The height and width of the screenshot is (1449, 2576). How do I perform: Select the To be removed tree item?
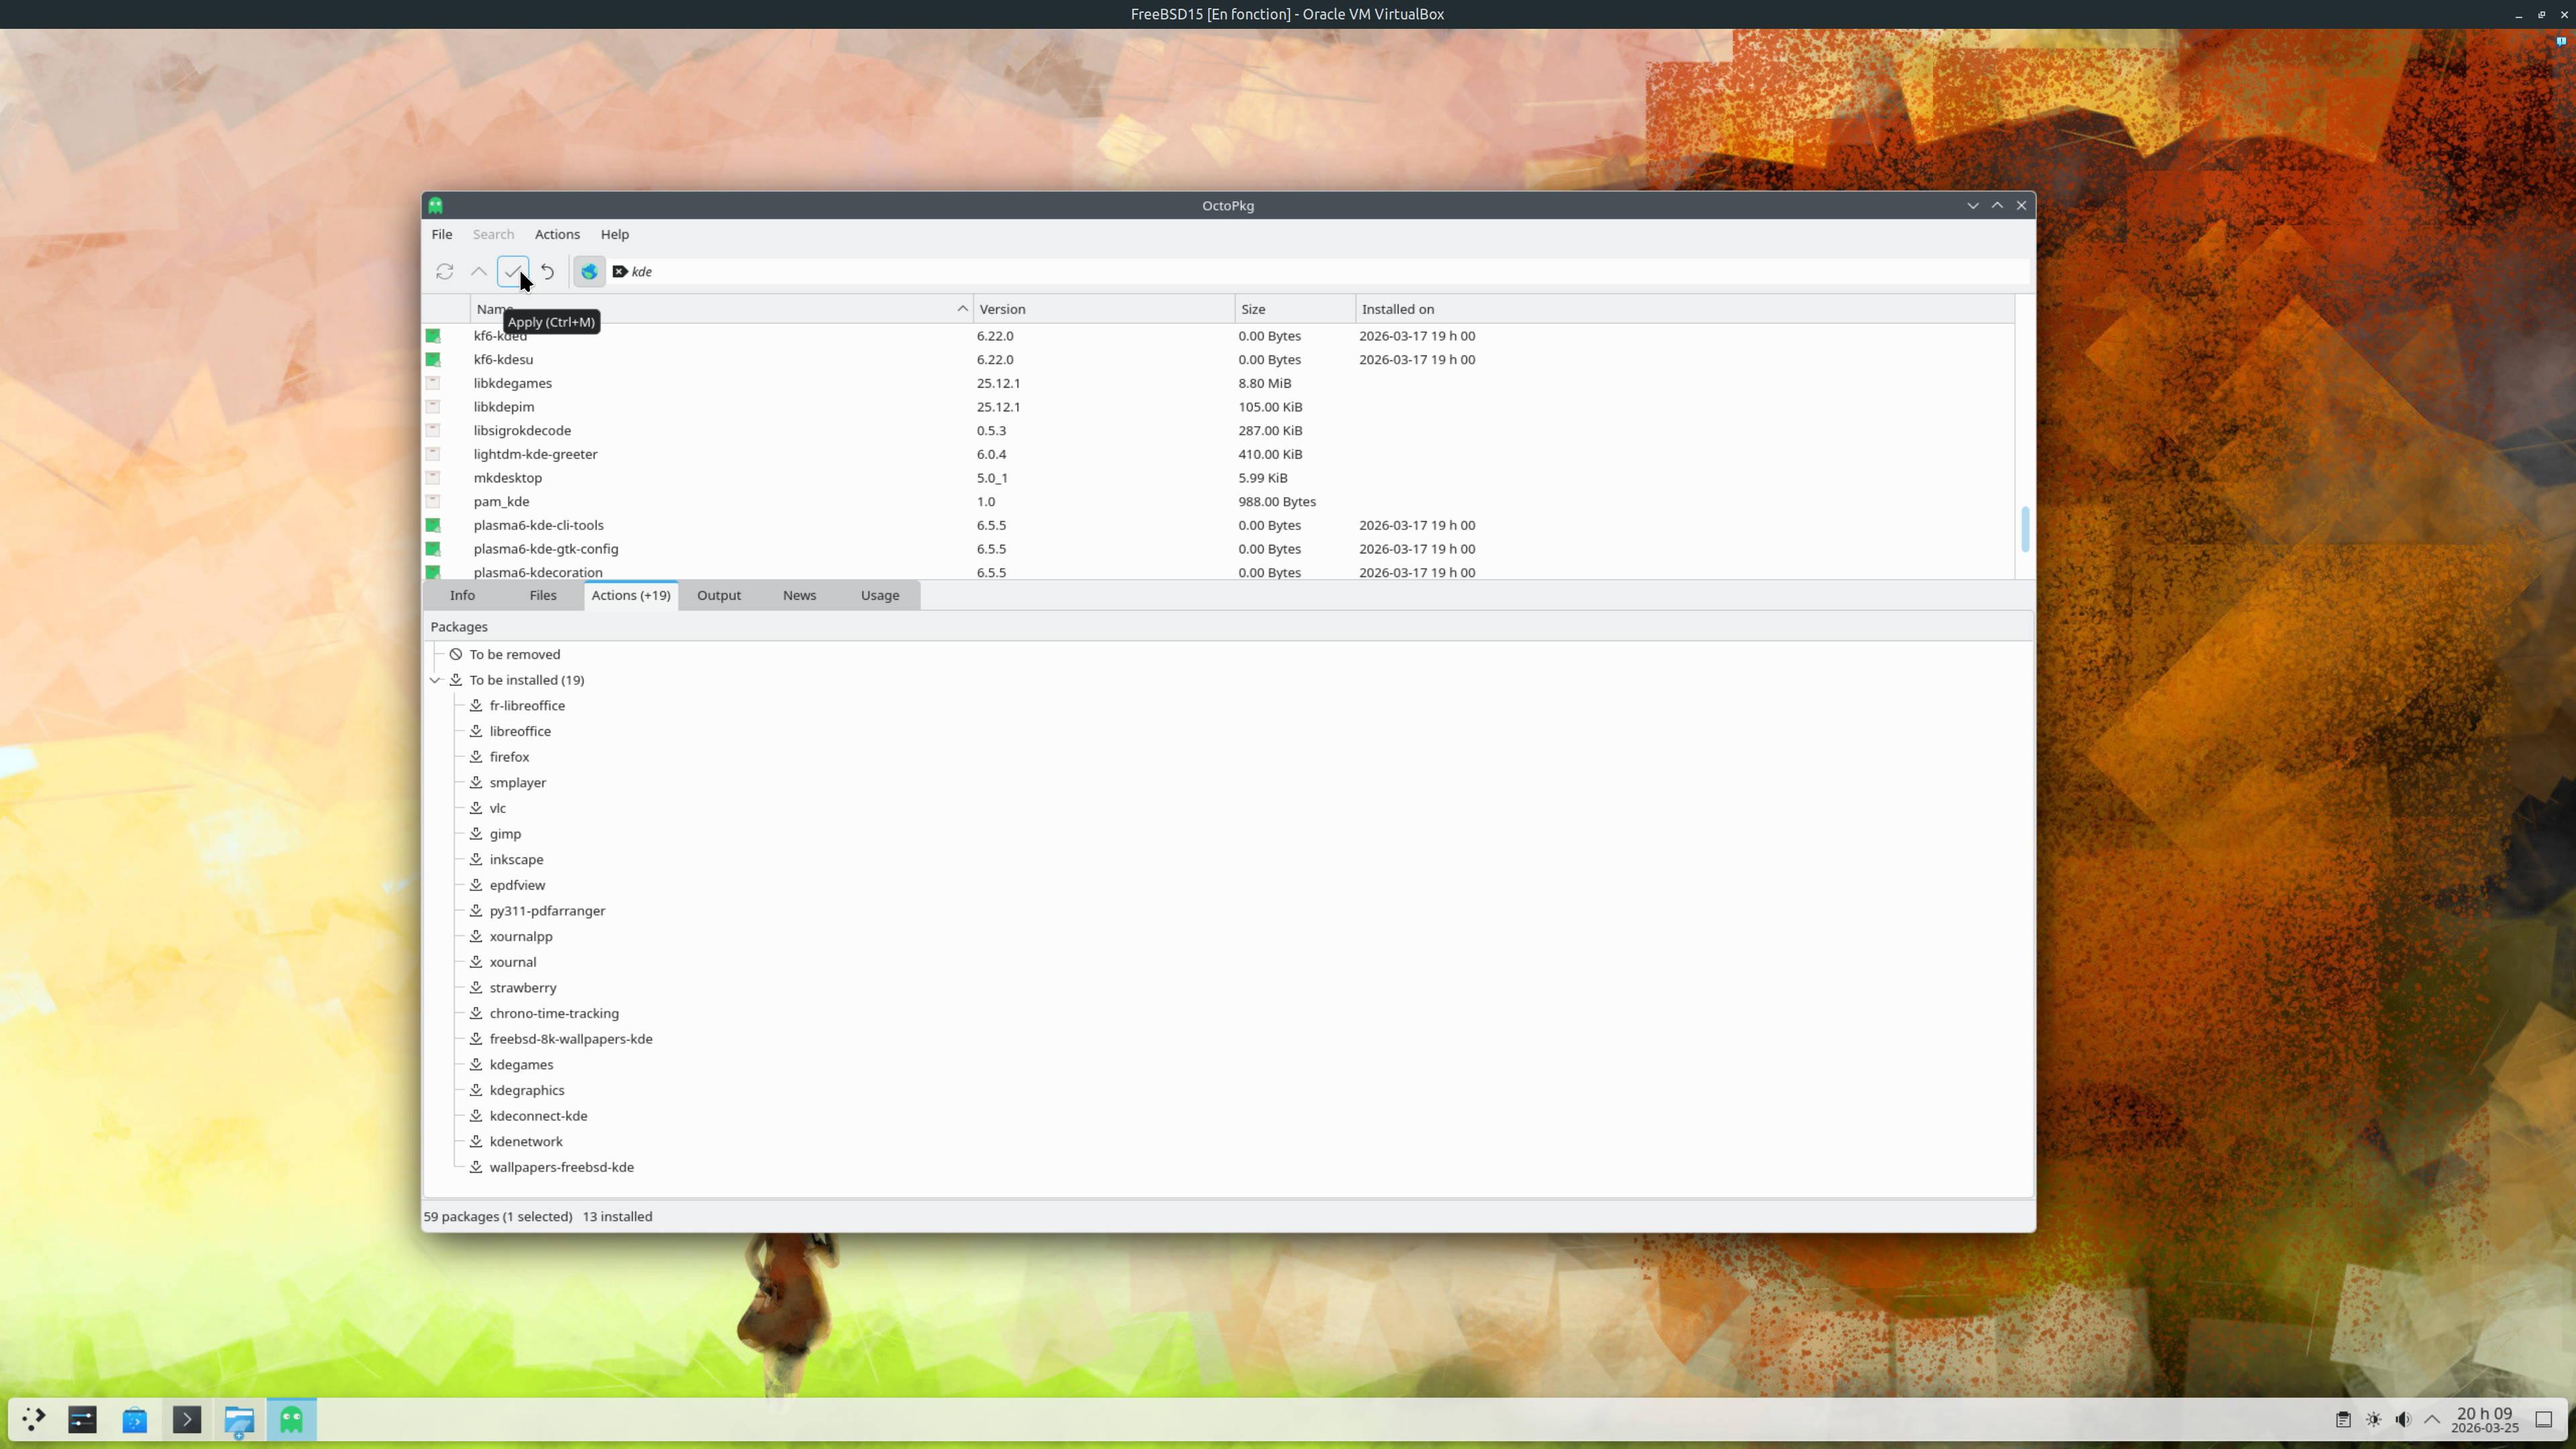point(514,654)
